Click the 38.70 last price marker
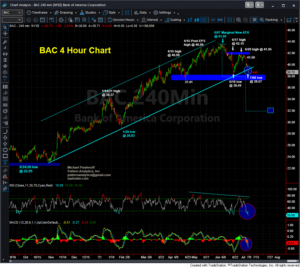 coord(292,72)
